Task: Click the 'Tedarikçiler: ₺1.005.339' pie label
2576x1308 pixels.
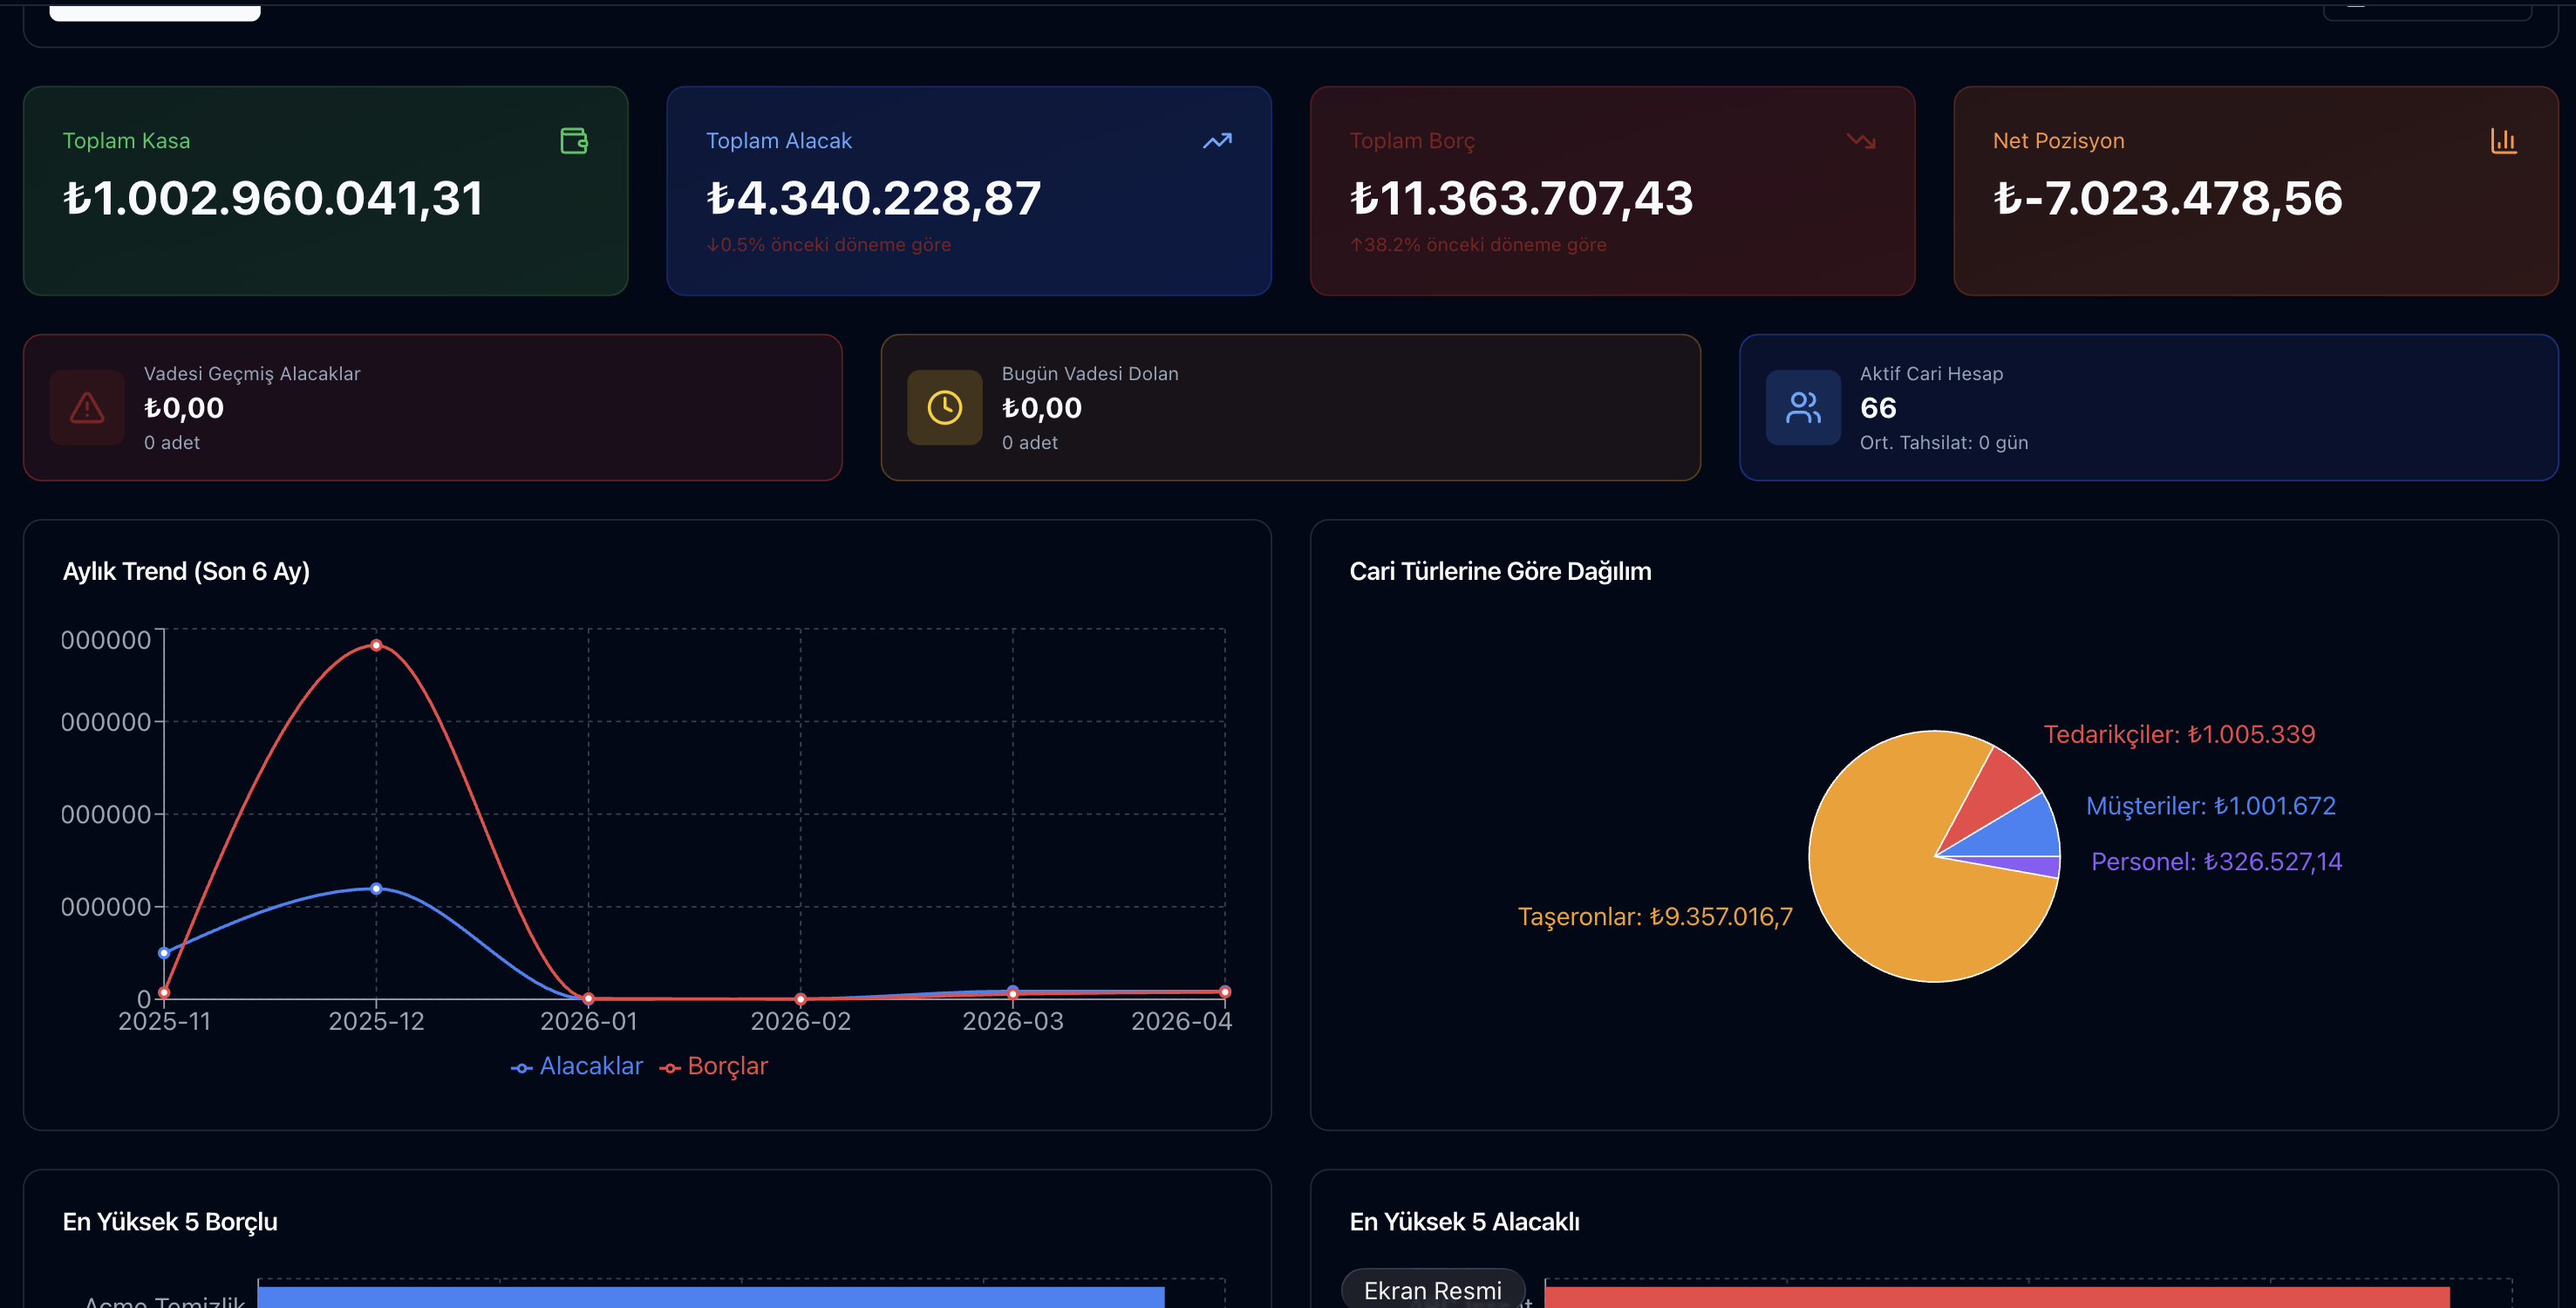Action: click(x=2179, y=735)
